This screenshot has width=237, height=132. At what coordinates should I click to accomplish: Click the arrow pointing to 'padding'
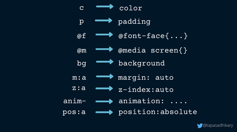[103, 21]
